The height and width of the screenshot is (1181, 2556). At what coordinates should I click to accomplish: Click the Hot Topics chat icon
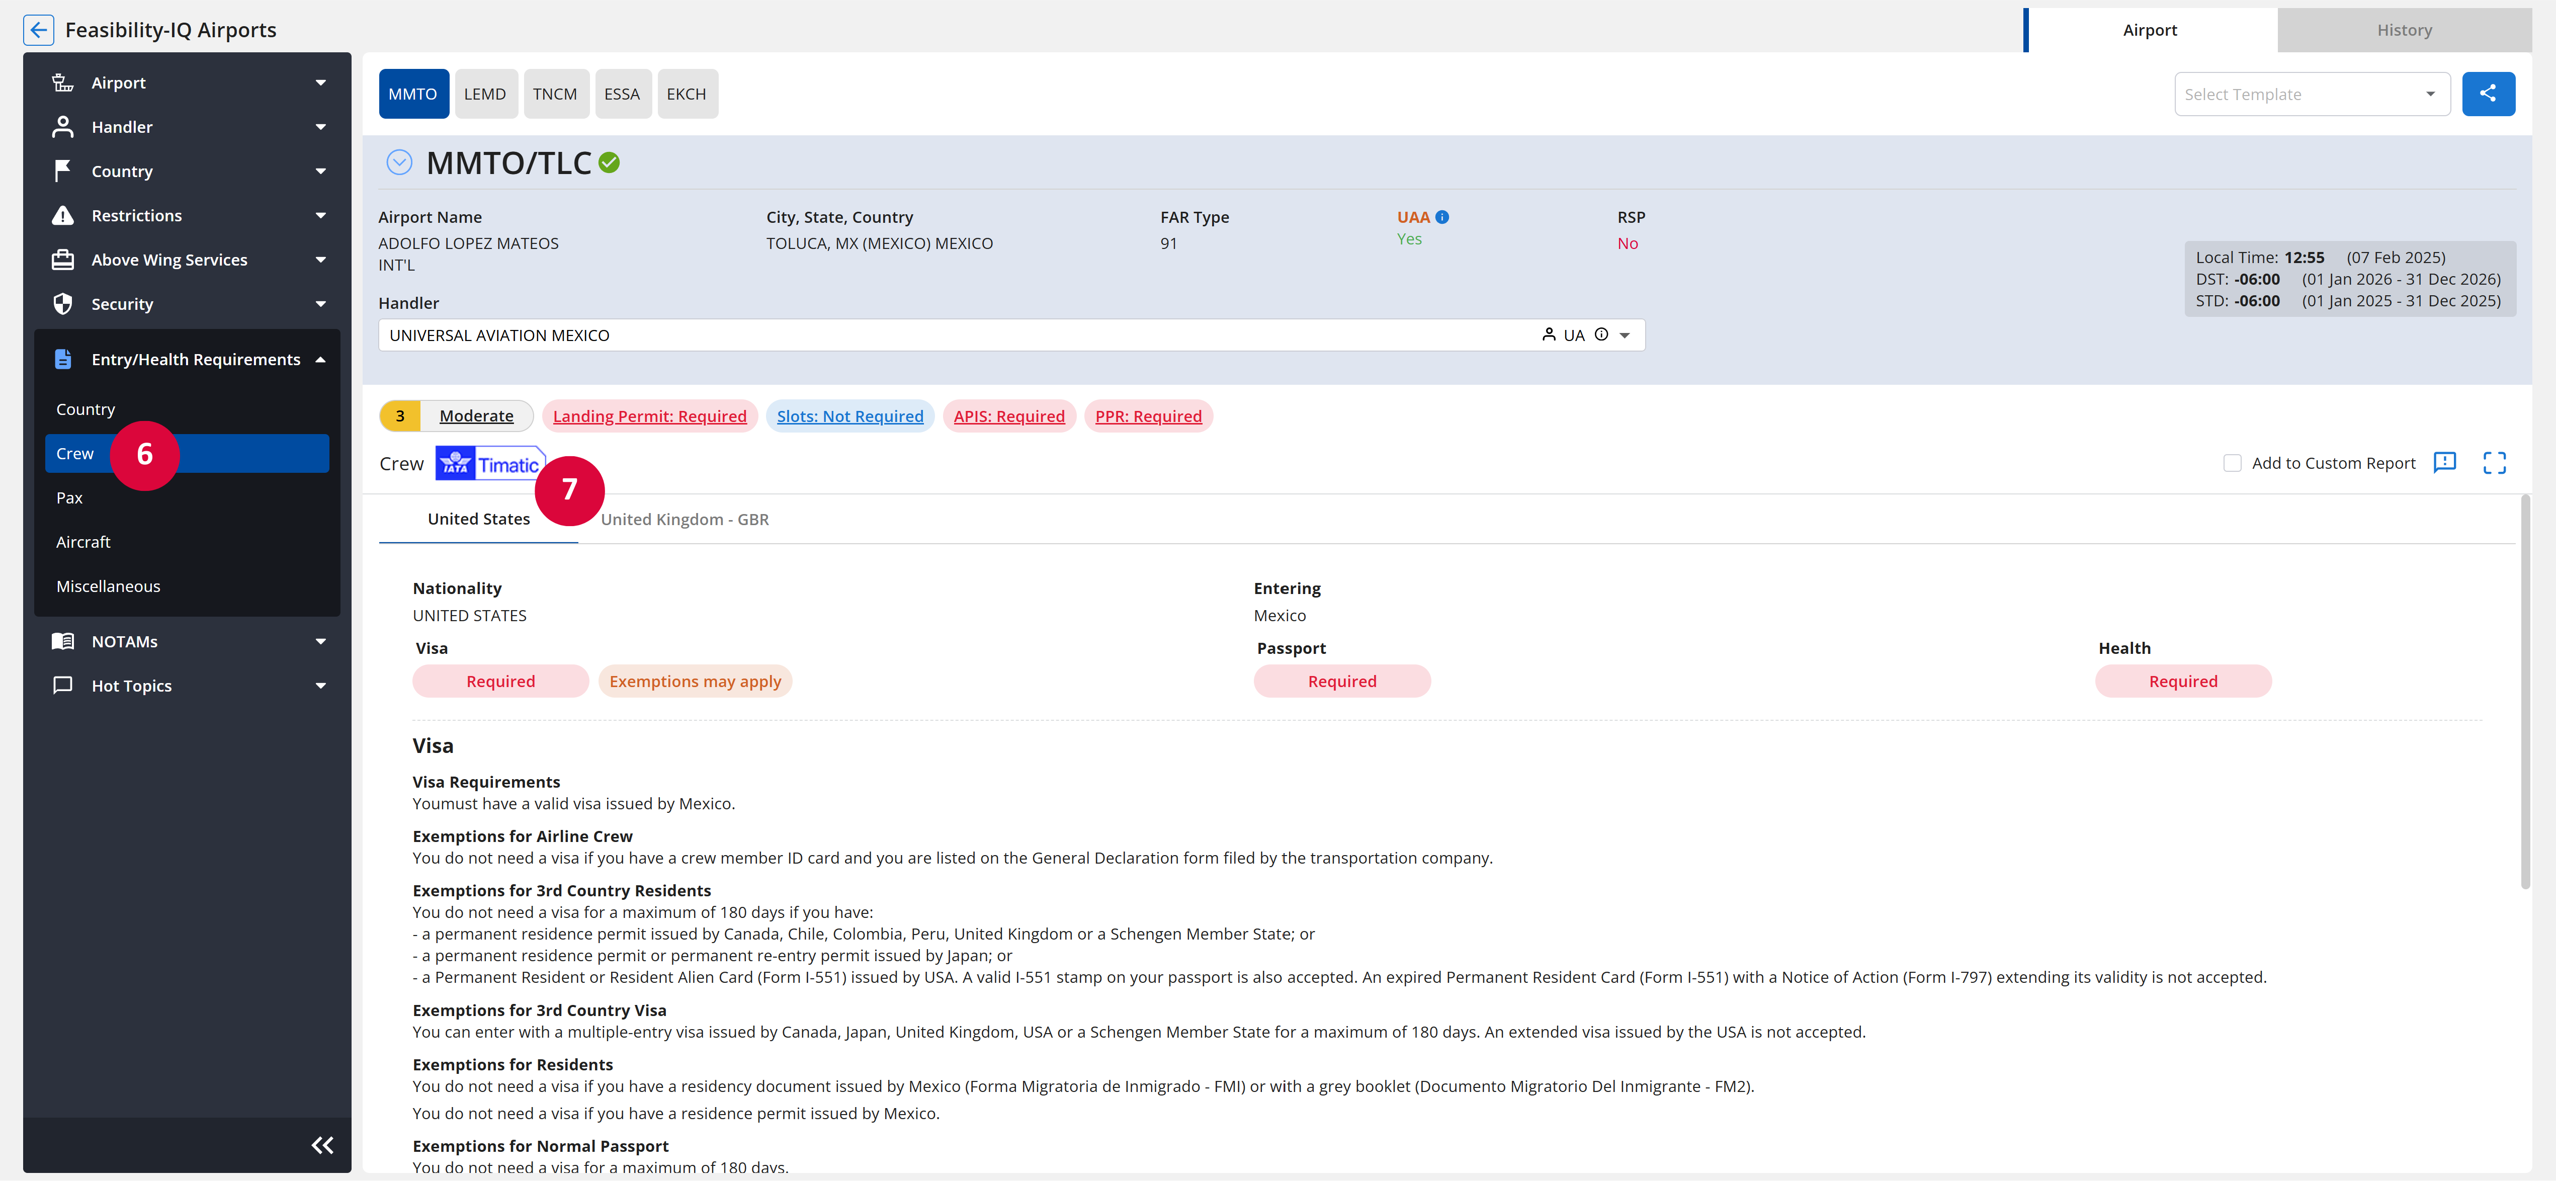tap(62, 686)
